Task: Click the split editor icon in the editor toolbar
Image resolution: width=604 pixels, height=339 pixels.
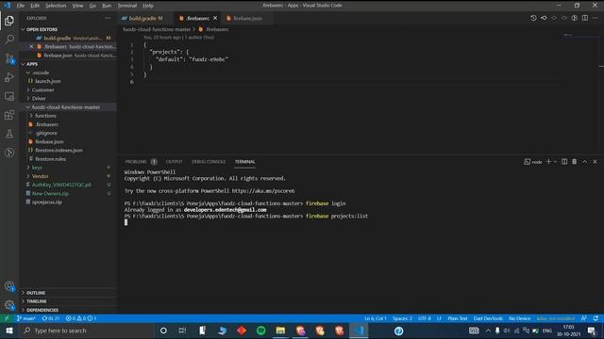Action: 585,18
